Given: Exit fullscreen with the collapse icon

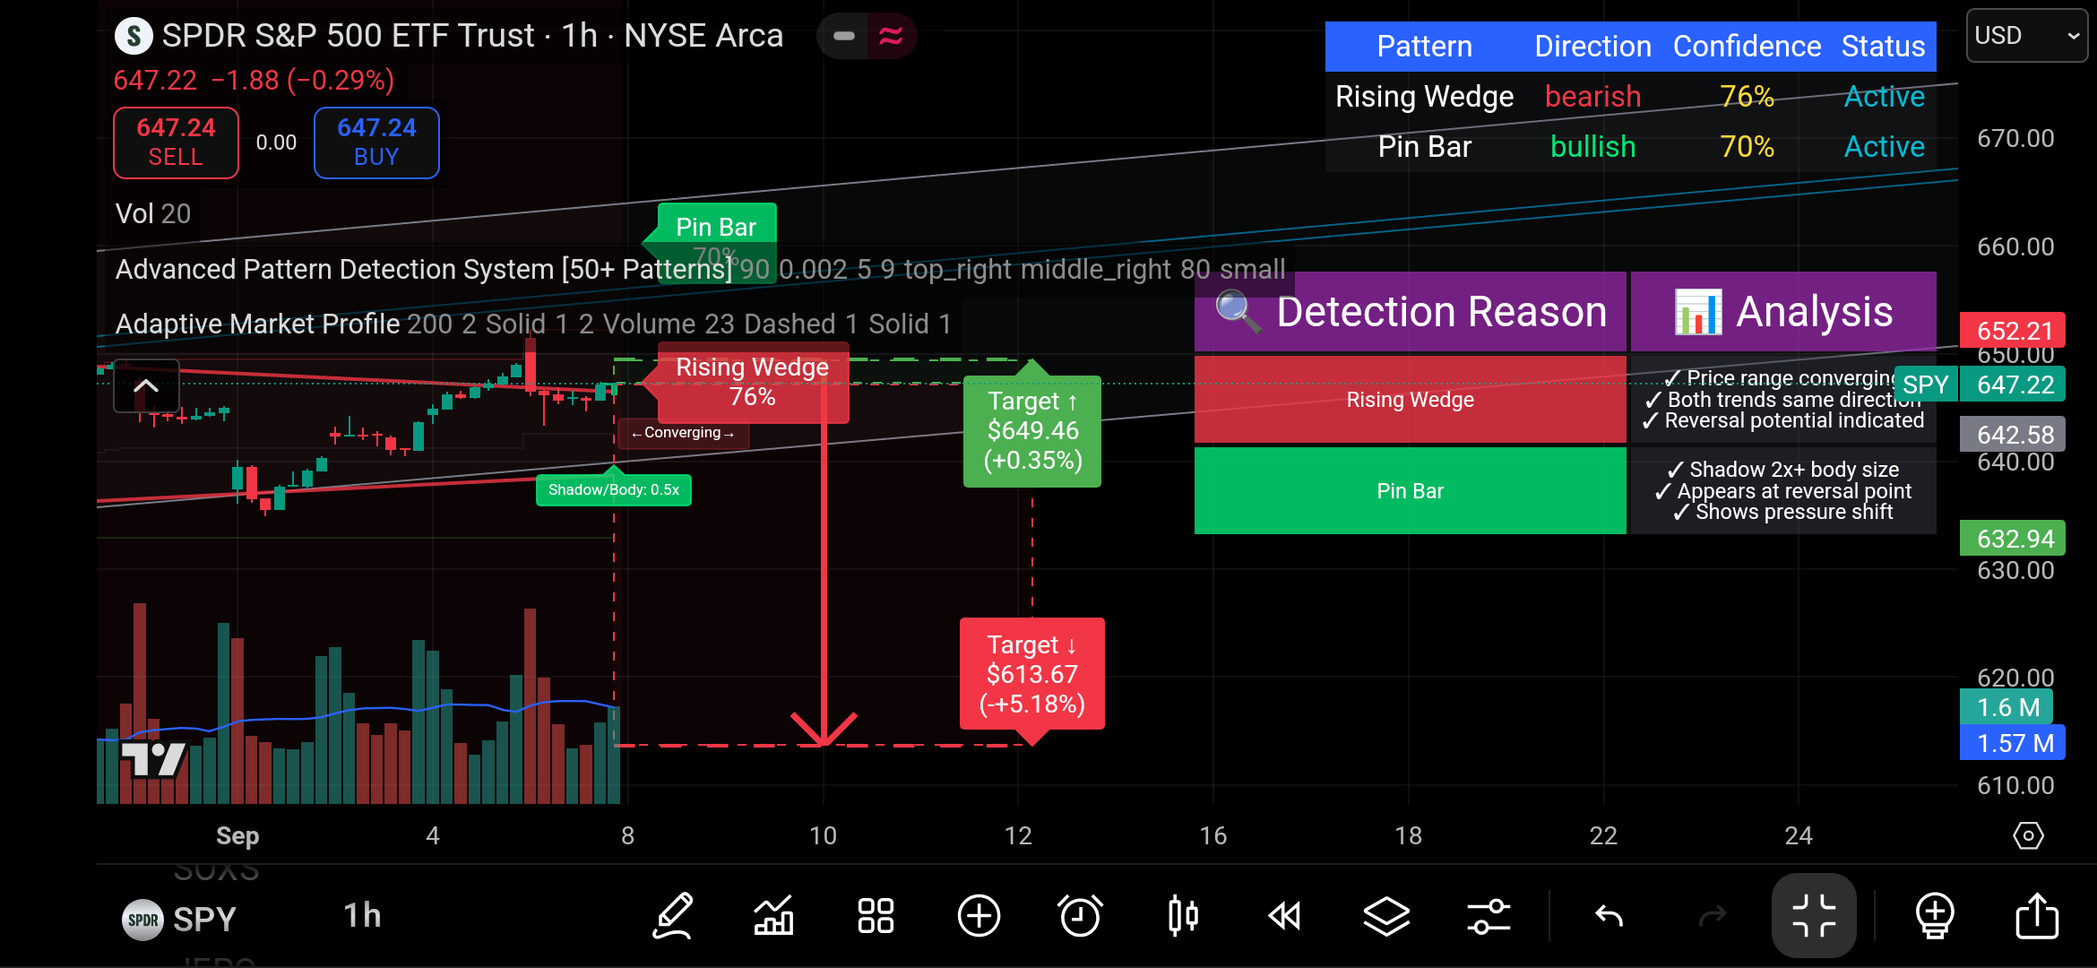Looking at the screenshot, I should click(x=1814, y=916).
